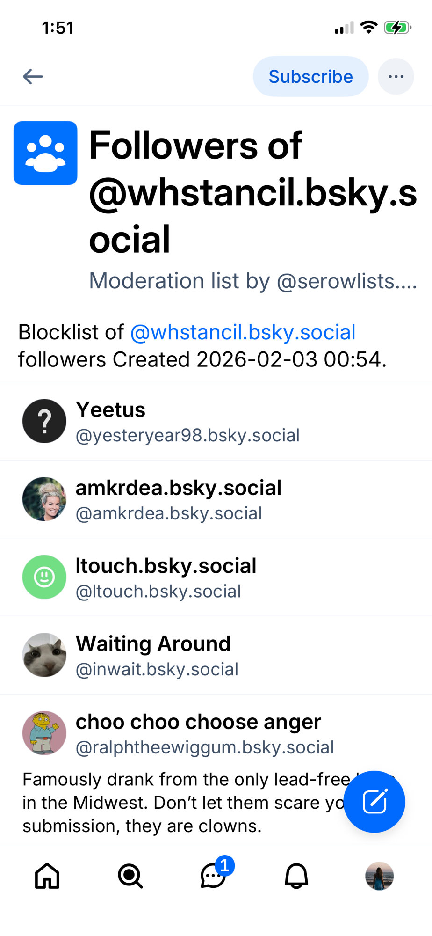The image size is (432, 936).
Task: Open the Search tab
Action: click(x=130, y=876)
